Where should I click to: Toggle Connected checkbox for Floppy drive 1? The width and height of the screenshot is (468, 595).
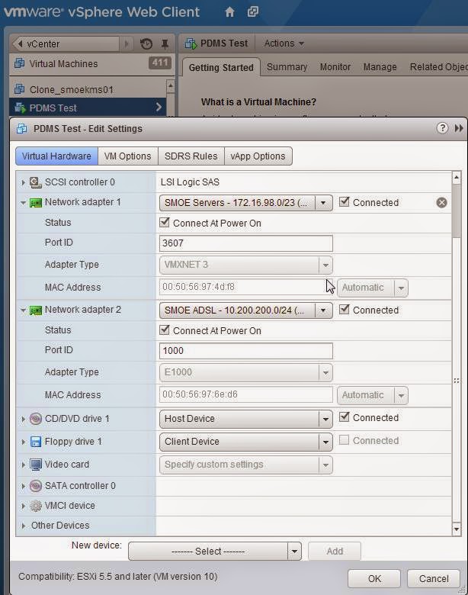tap(344, 440)
